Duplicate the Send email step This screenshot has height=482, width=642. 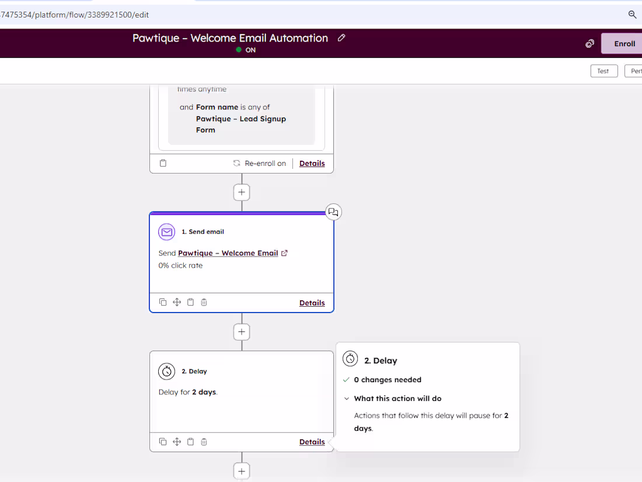tap(163, 302)
